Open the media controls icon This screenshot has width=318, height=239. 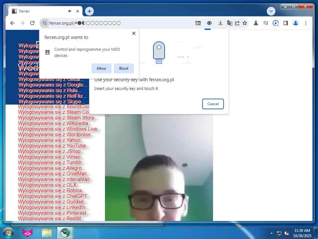(x=266, y=23)
